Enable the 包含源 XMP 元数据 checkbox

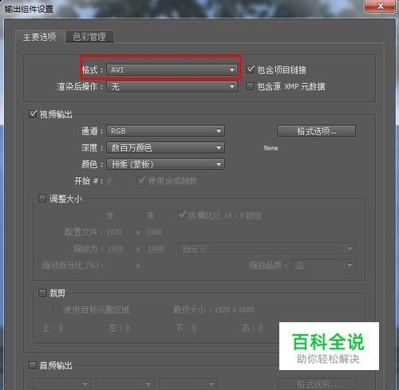[x=250, y=86]
